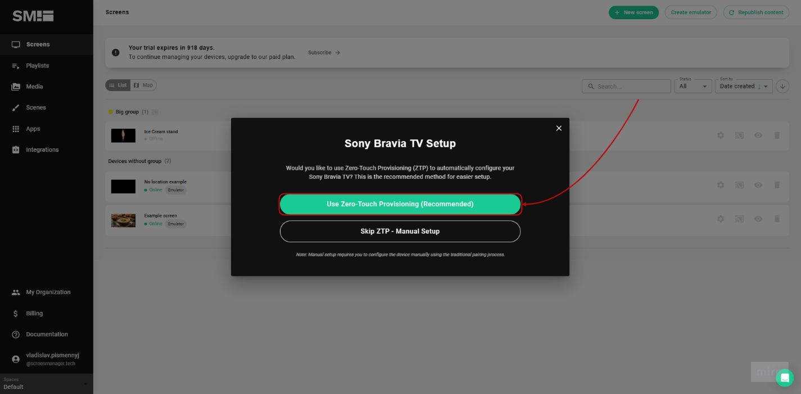Open Documentation page

click(46, 334)
